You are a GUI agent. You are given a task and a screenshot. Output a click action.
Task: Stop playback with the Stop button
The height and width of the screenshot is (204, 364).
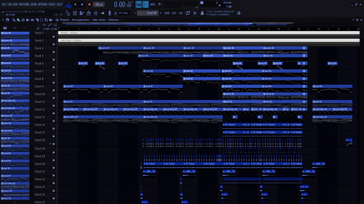coord(82,5)
